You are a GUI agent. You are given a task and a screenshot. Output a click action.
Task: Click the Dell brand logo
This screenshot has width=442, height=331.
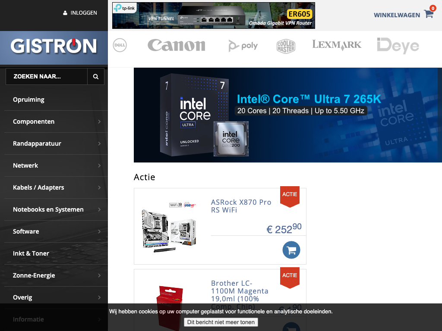coord(120,45)
